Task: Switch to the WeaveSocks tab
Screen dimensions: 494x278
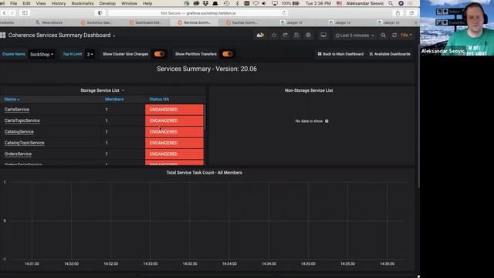Action: (49, 22)
